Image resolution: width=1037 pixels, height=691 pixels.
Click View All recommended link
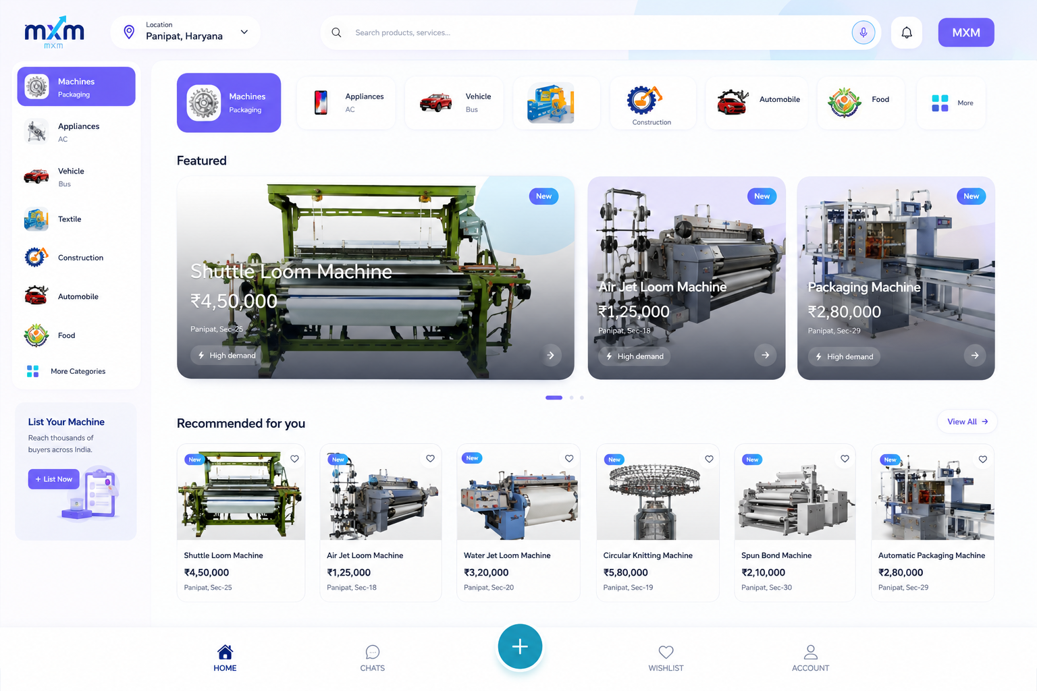tap(967, 422)
